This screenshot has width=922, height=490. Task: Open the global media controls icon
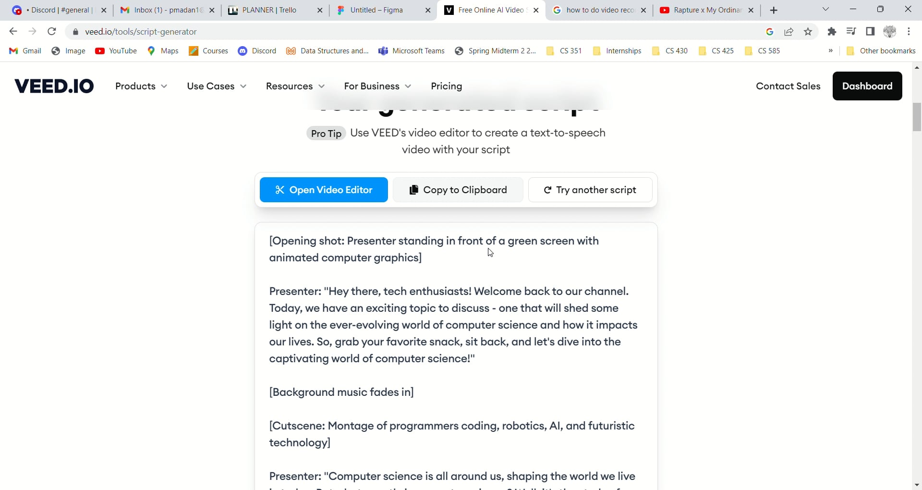coord(851,32)
